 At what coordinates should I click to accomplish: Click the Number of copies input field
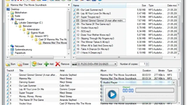[142, 64]
